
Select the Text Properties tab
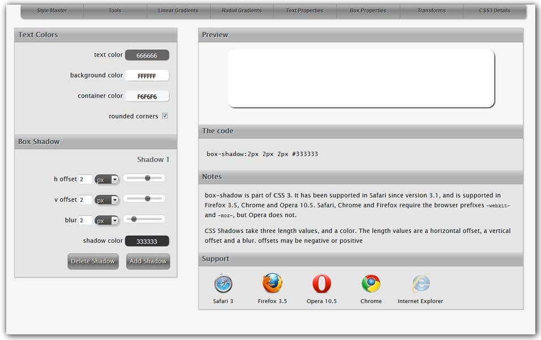(305, 11)
